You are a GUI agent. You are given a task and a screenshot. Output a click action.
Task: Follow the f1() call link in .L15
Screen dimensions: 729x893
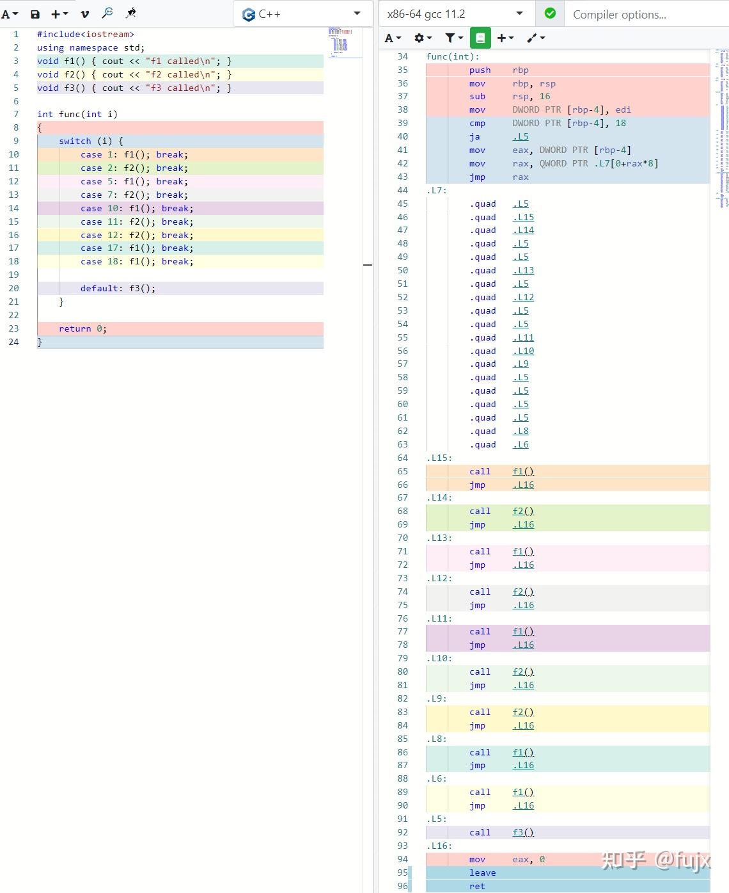522,471
